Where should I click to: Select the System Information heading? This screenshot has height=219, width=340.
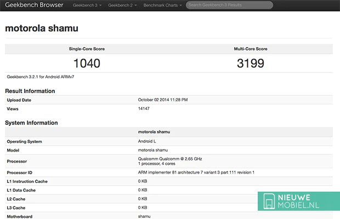tap(31, 123)
